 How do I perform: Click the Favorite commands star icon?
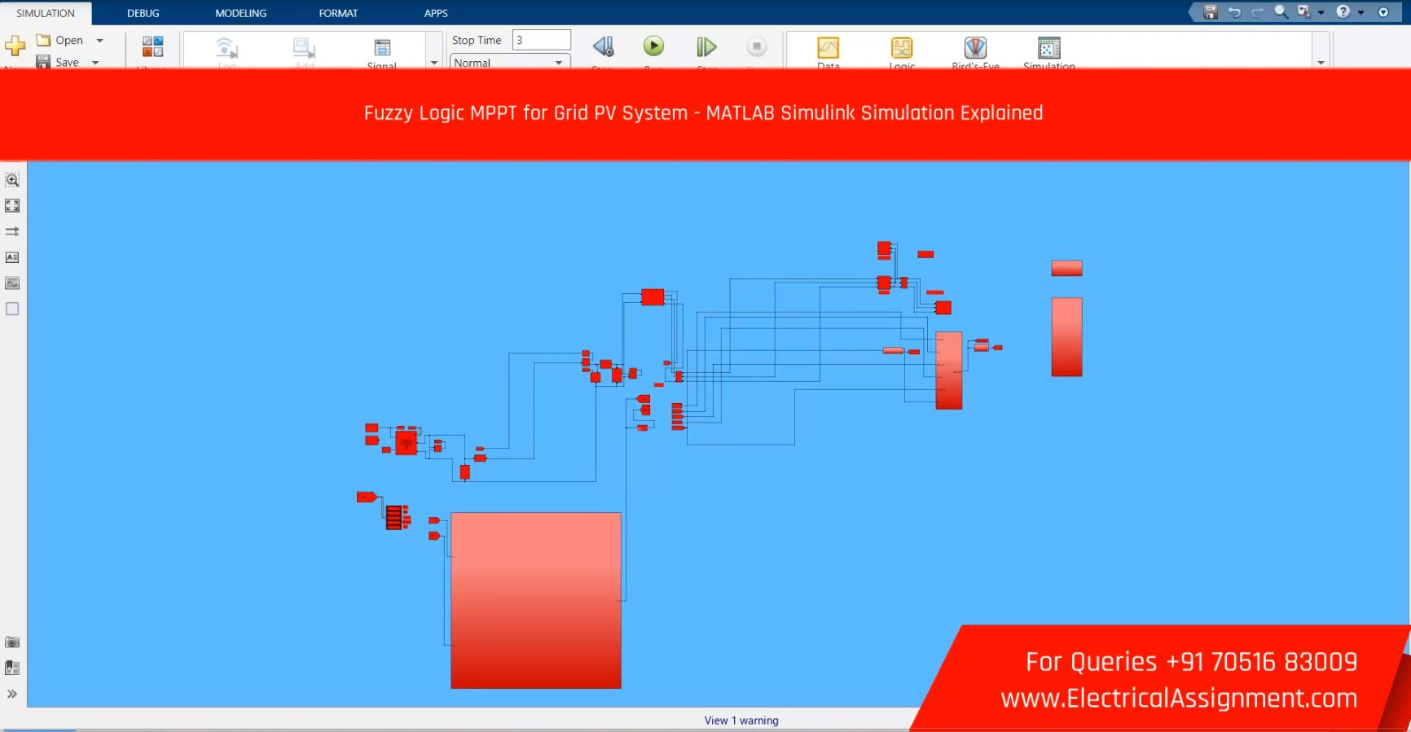(x=1304, y=12)
